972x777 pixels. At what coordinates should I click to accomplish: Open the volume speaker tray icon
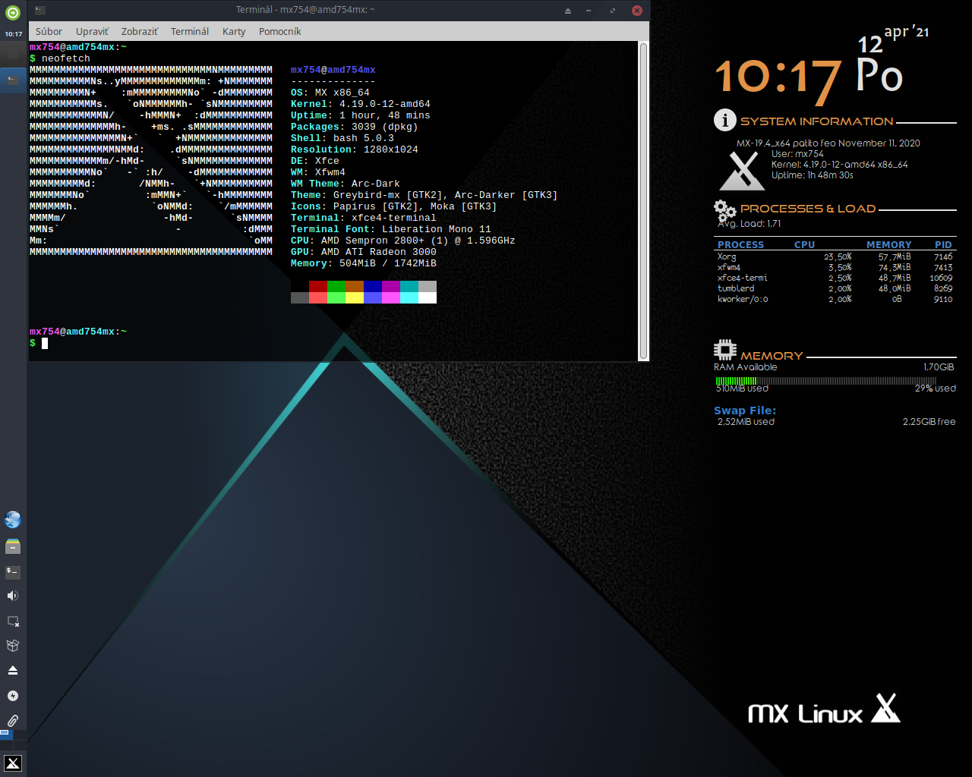click(x=13, y=596)
